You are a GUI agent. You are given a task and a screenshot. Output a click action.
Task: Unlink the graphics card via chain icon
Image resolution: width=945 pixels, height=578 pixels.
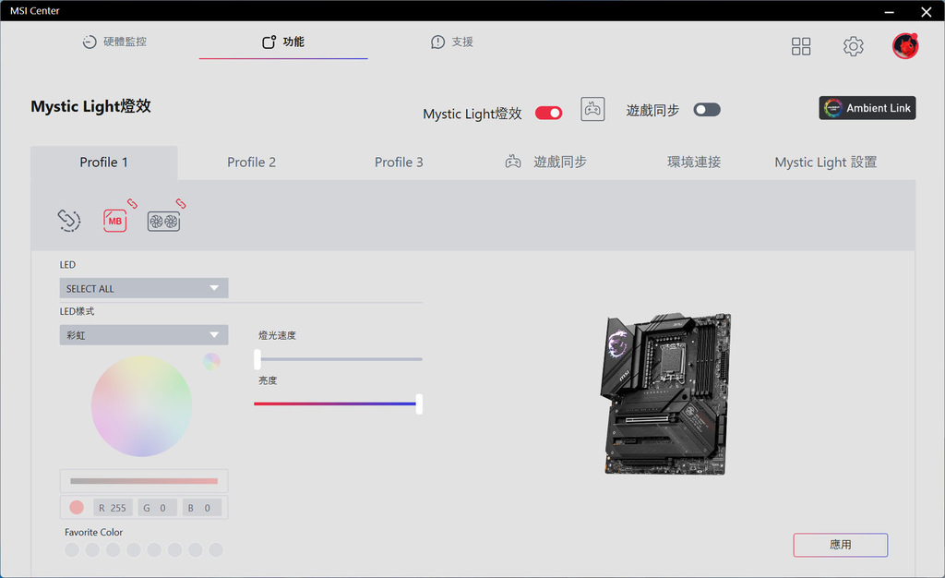181,204
